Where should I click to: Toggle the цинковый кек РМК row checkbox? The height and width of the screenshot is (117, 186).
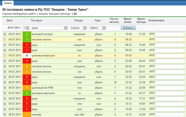[5, 88]
